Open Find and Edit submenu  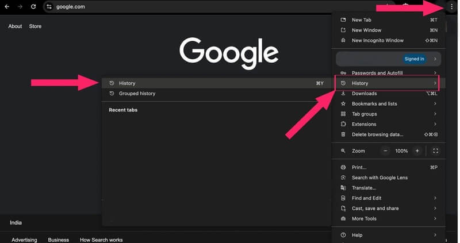[x=389, y=198]
